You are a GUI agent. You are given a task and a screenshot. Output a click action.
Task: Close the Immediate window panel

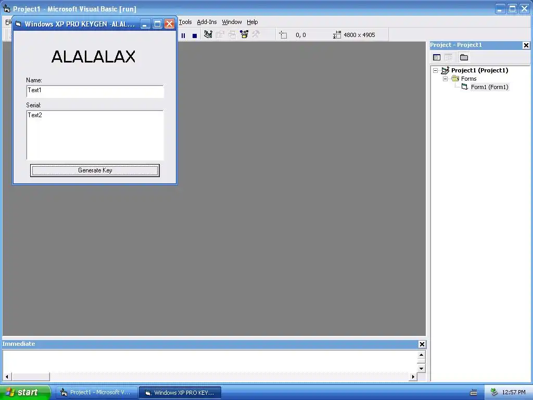pyautogui.click(x=422, y=344)
